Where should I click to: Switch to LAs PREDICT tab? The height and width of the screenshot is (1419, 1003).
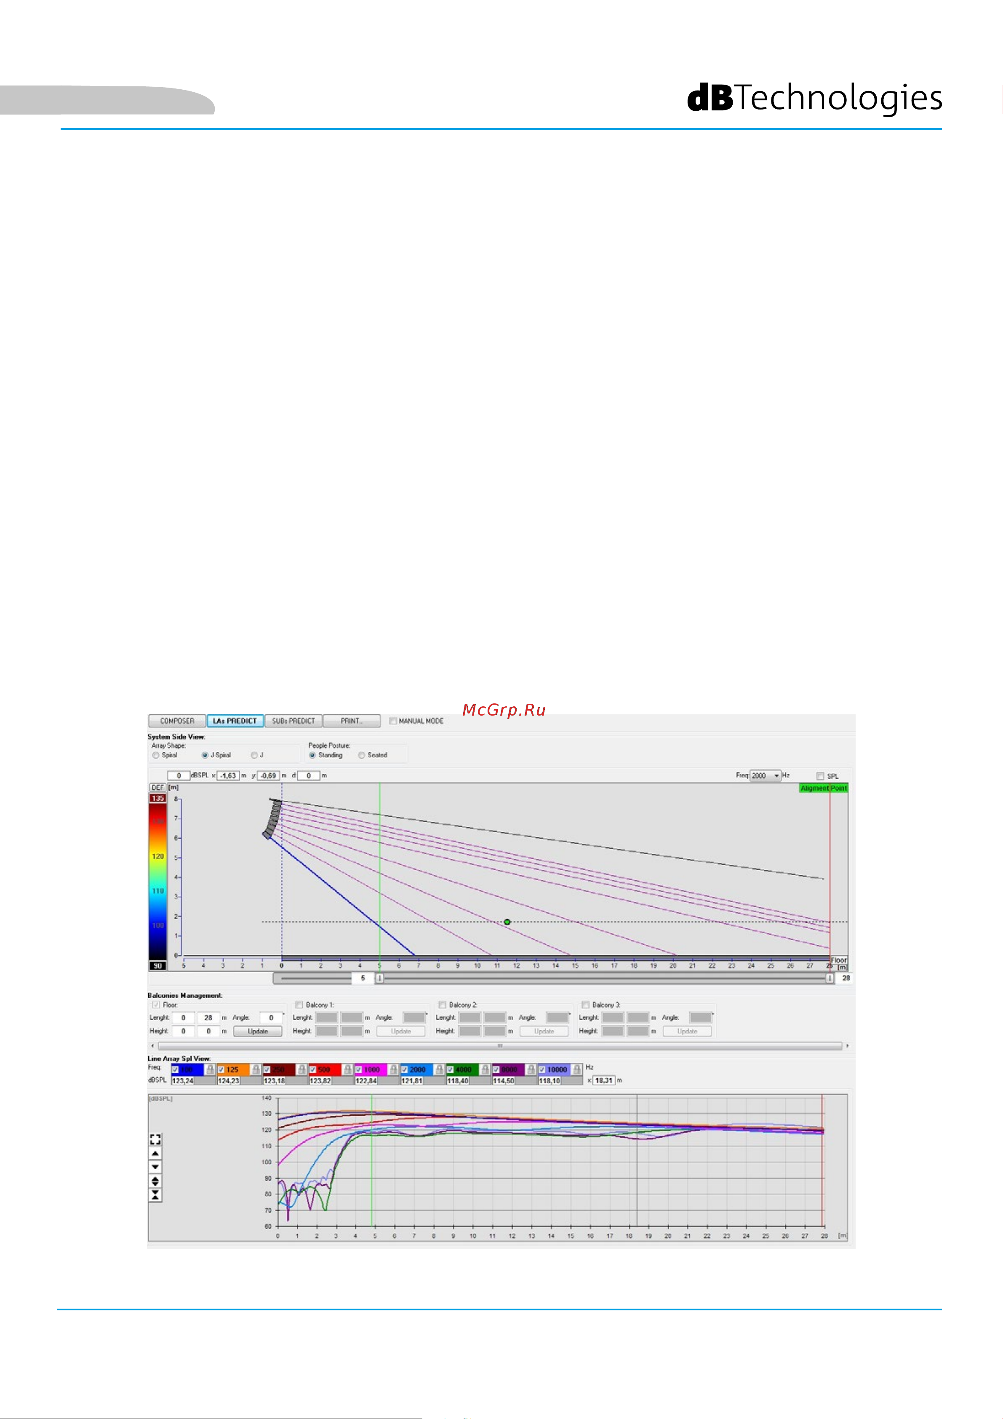coord(235,721)
